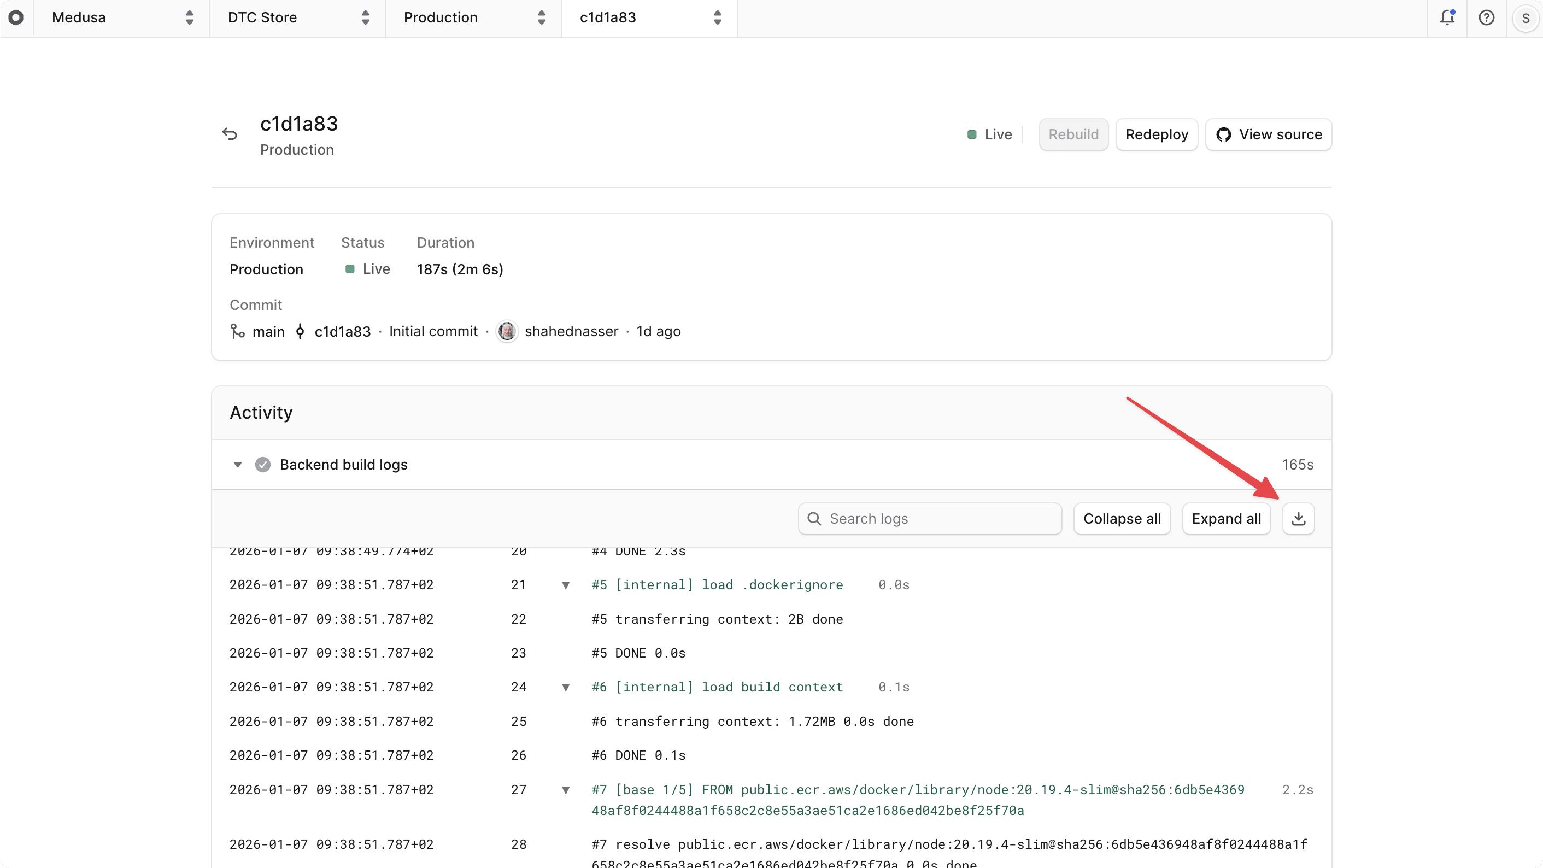Click the Redeploy button
The height and width of the screenshot is (868, 1543).
[1156, 134]
